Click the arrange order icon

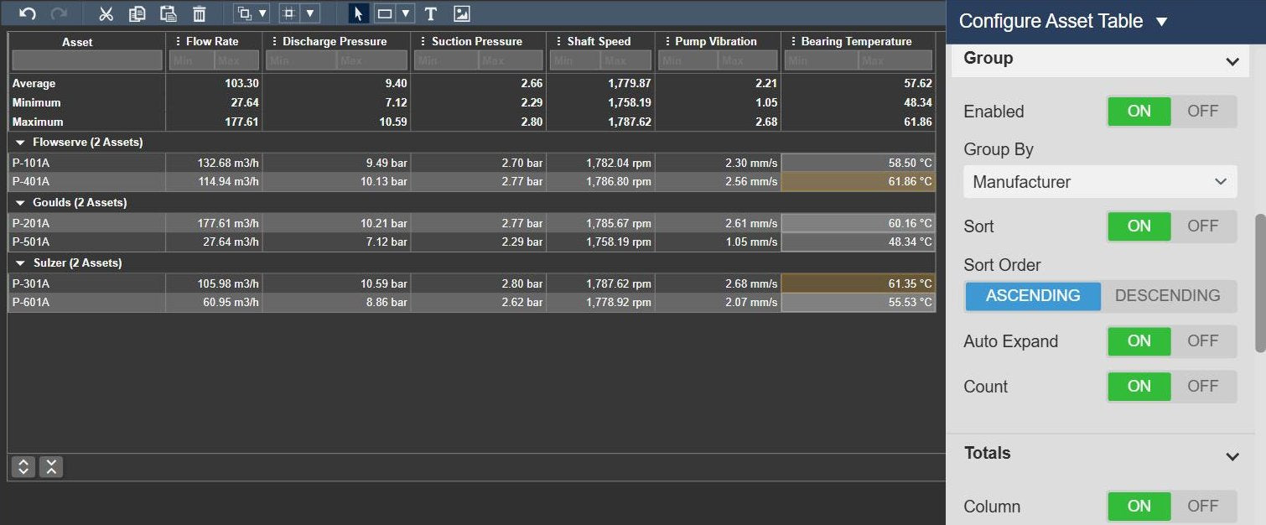(x=244, y=13)
